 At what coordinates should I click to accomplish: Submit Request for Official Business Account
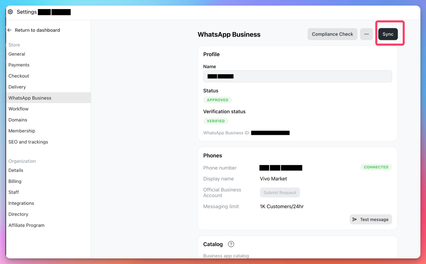[x=280, y=192]
